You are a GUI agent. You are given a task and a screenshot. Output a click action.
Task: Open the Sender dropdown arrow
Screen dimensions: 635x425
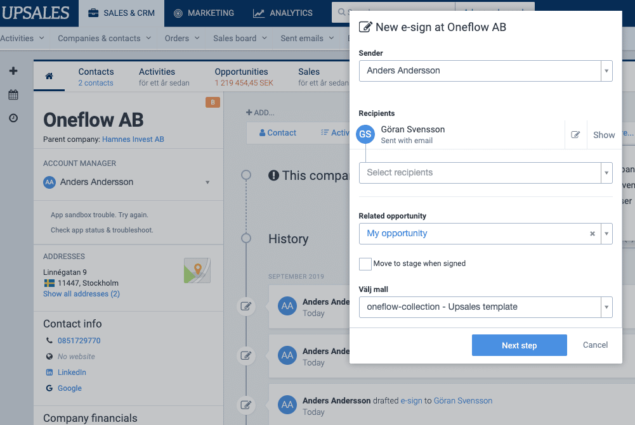pos(606,71)
